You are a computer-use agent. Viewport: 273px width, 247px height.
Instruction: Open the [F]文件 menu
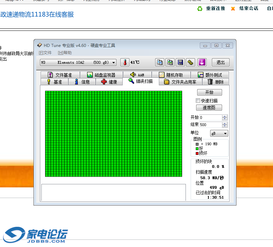point(45,53)
